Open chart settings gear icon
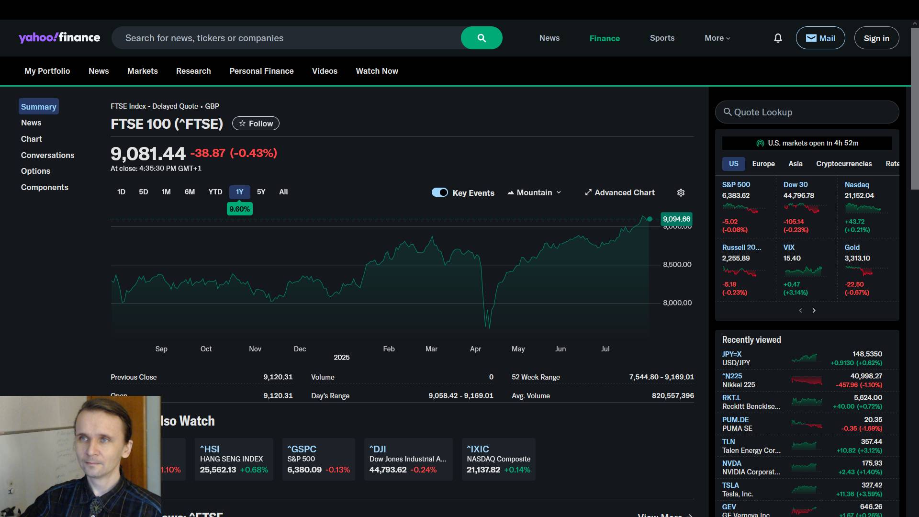The width and height of the screenshot is (919, 517). click(681, 192)
